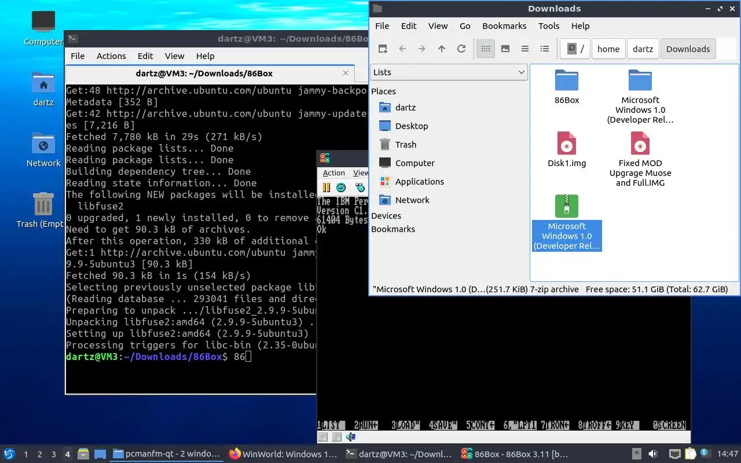Switch to thumbnail view mode
The image size is (741, 463).
point(505,49)
